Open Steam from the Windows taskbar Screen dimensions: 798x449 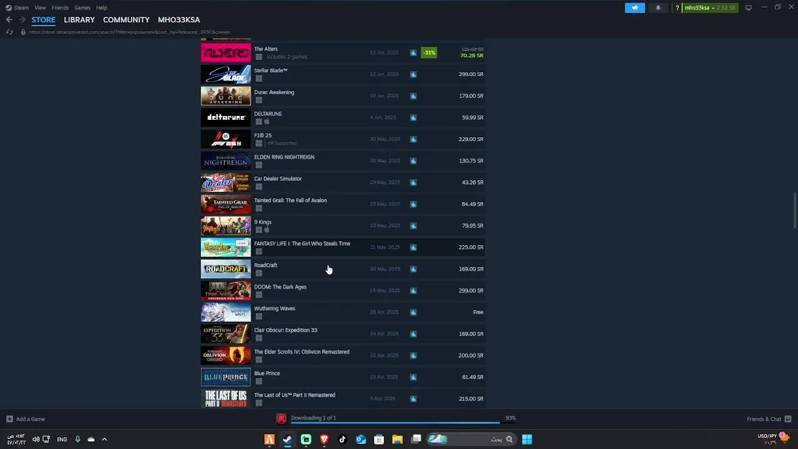tap(287, 439)
